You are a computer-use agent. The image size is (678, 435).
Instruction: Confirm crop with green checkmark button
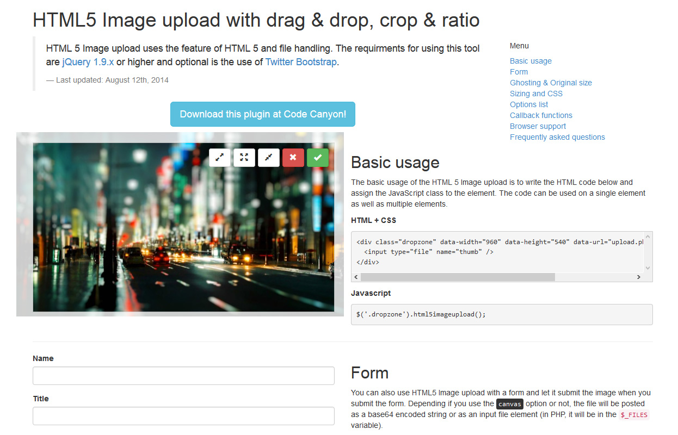tap(318, 158)
